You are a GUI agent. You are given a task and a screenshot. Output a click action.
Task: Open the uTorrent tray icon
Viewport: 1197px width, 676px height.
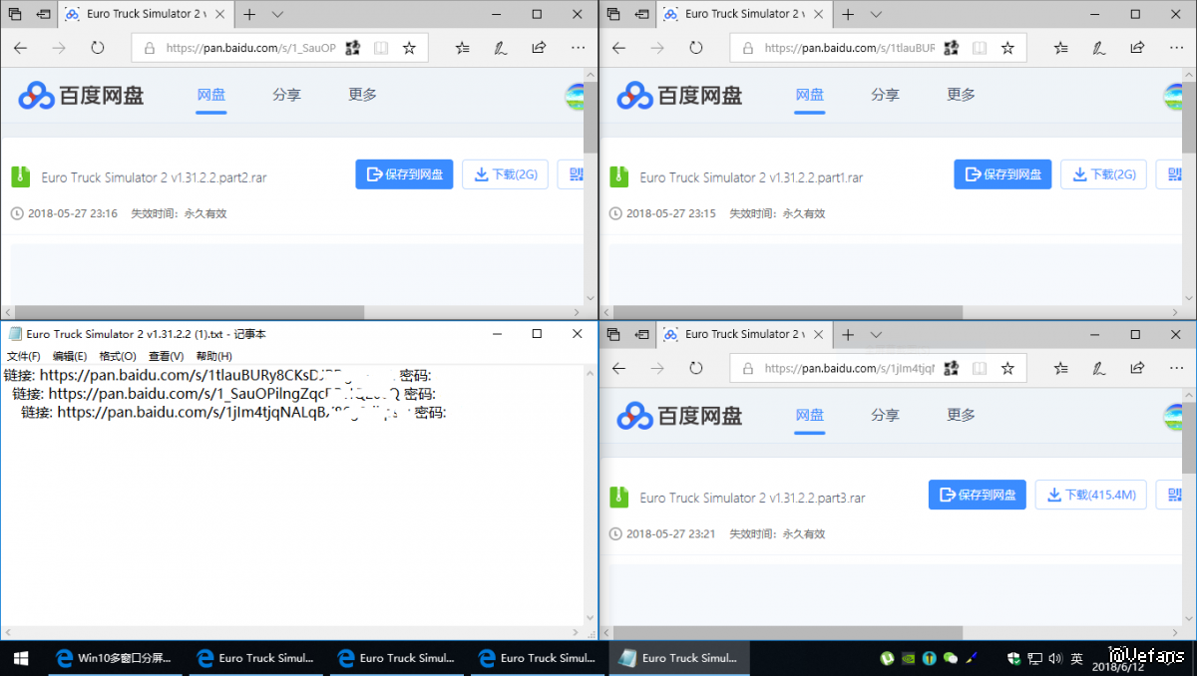coord(887,658)
